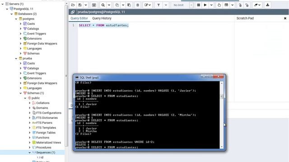Collapse the Databases (2) node
This screenshot has height=162, width=289.
click(x=12, y=14)
